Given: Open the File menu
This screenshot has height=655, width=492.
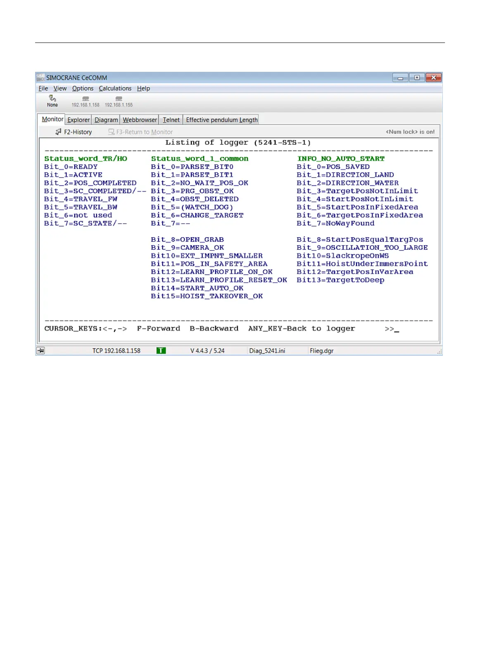Looking at the screenshot, I should (43, 88).
